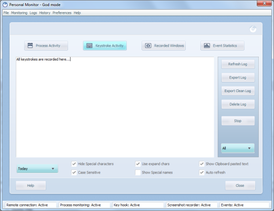The image size is (274, 211).
Task: Enable Show Special names checkbox
Action: [138, 173]
